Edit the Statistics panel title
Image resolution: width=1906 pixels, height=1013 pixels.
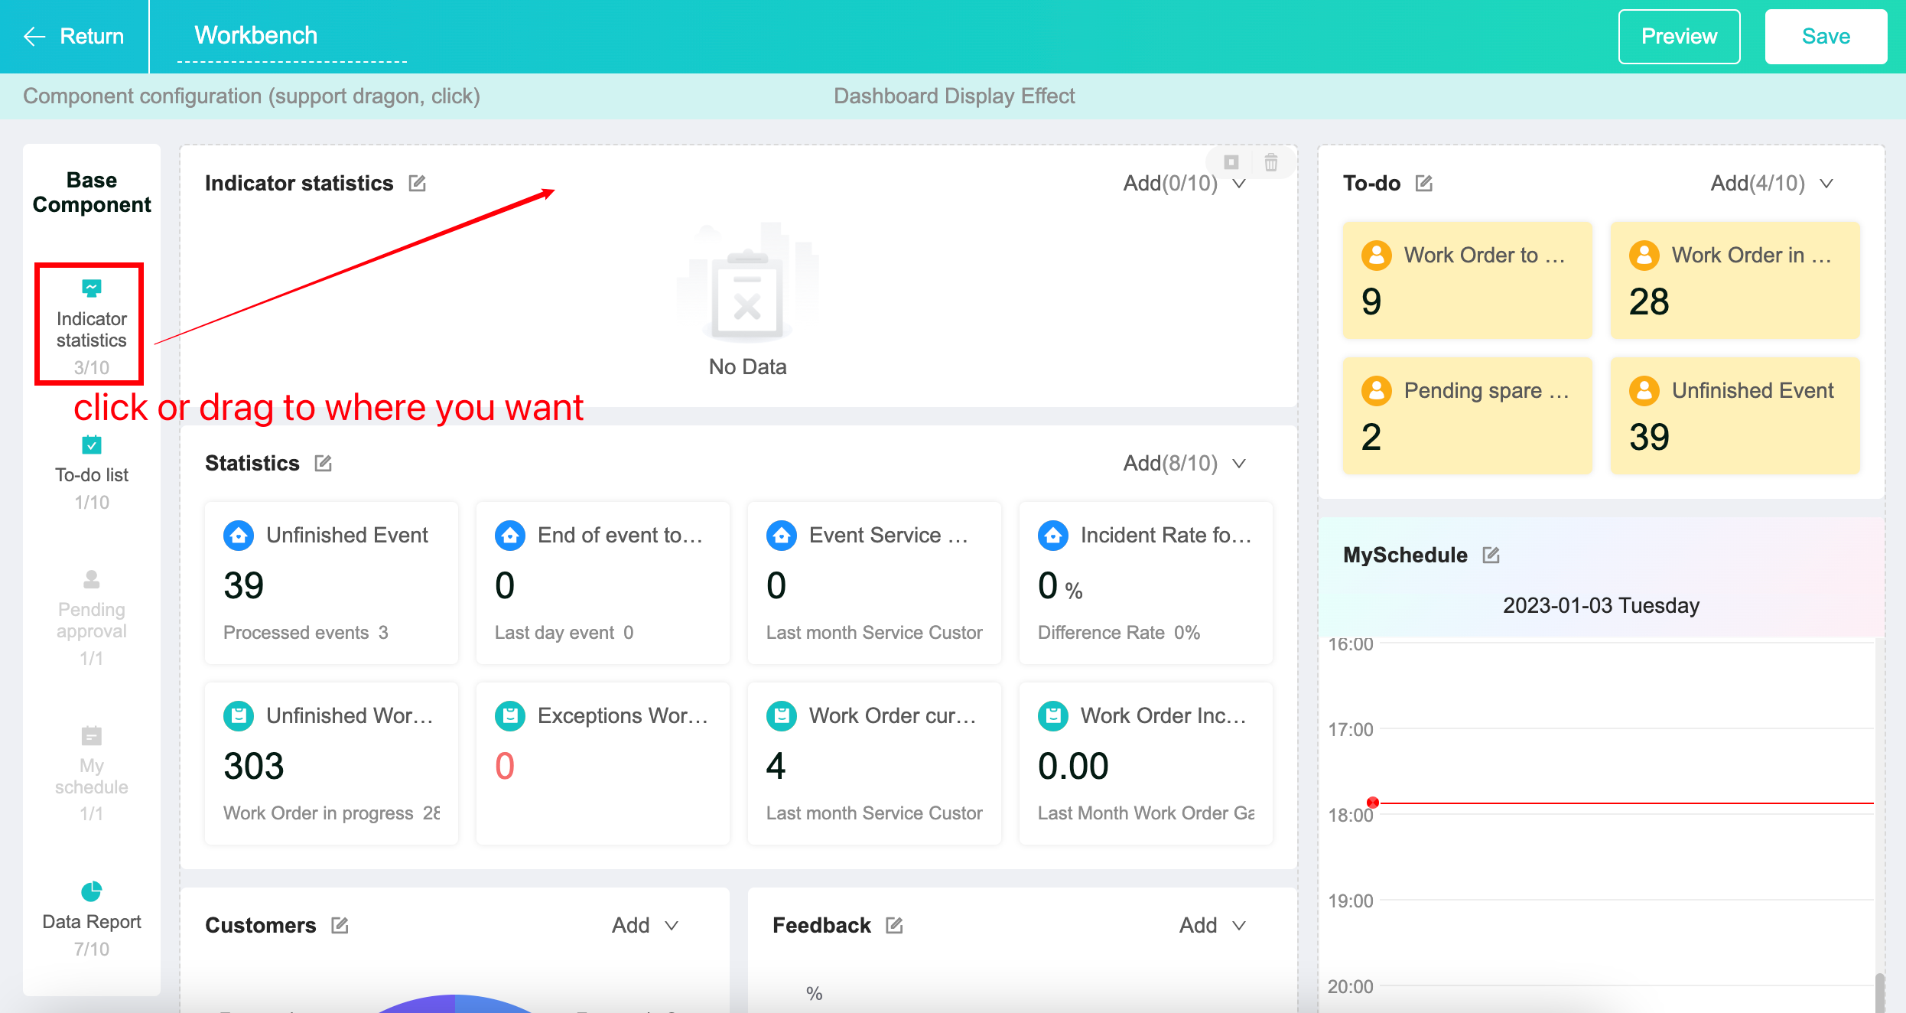324,463
